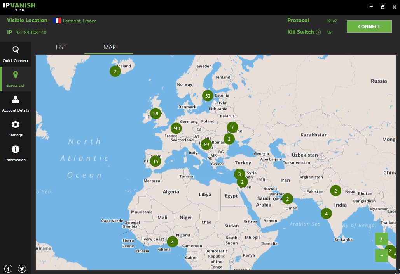
Task: Open the Information section
Action: [x=16, y=153]
